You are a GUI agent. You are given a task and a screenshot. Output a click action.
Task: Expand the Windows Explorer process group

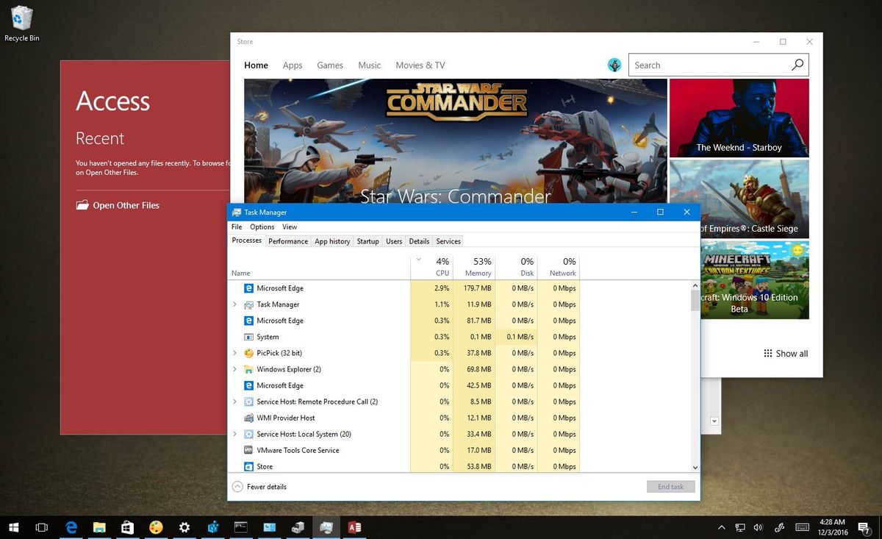(x=234, y=369)
